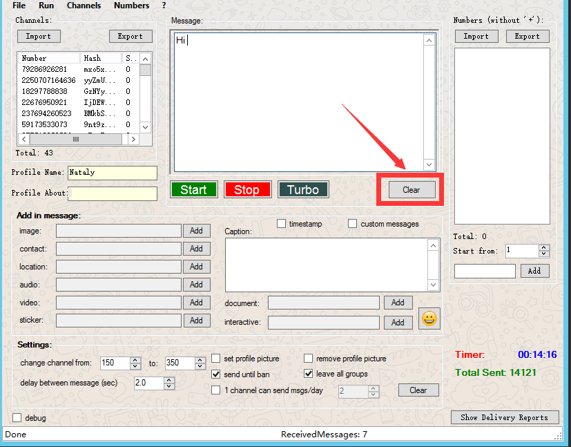Click Add next to the video field
The width and height of the screenshot is (571, 447).
[x=196, y=303]
